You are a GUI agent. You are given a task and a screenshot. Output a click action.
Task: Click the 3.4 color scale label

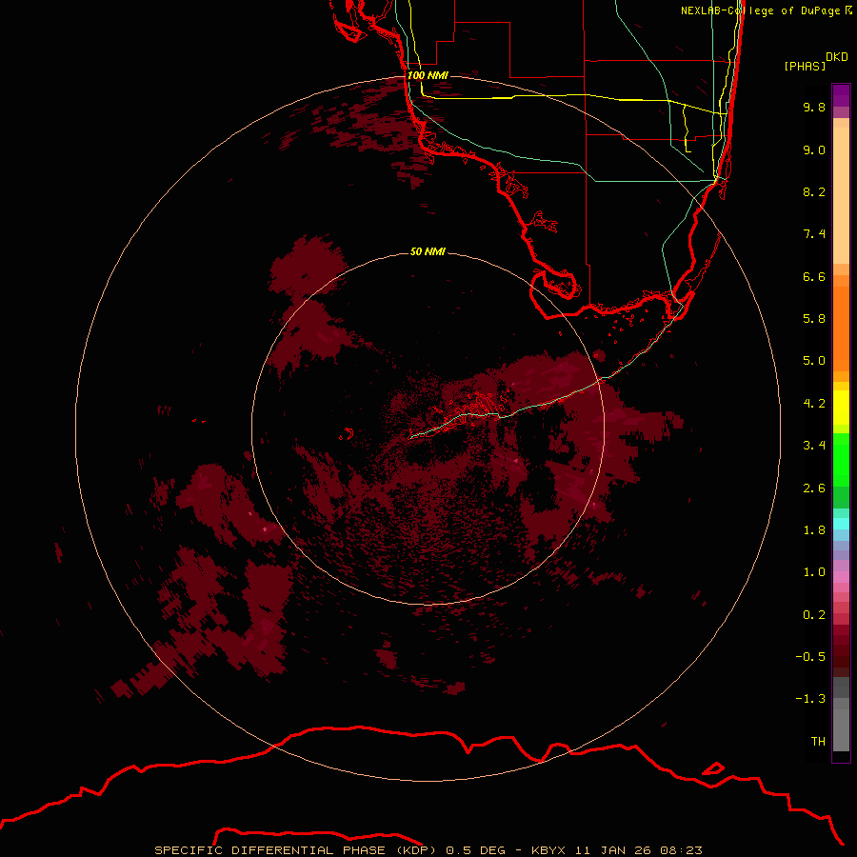point(814,446)
